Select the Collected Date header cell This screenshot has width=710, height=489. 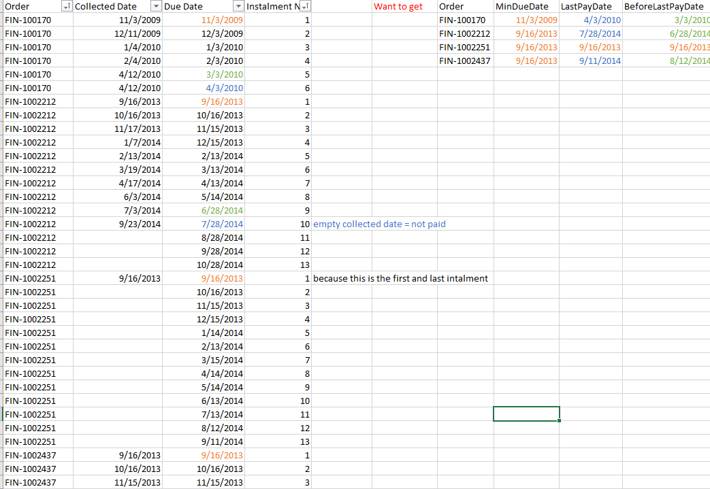click(118, 6)
